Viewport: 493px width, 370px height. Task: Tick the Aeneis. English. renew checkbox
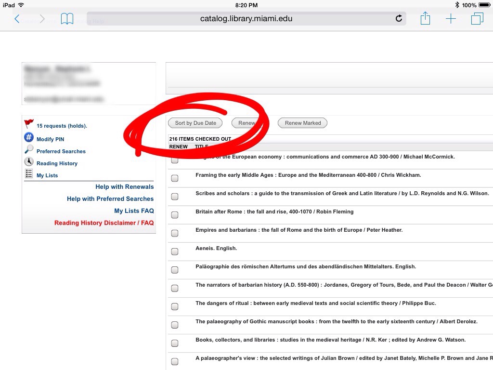[x=175, y=251]
